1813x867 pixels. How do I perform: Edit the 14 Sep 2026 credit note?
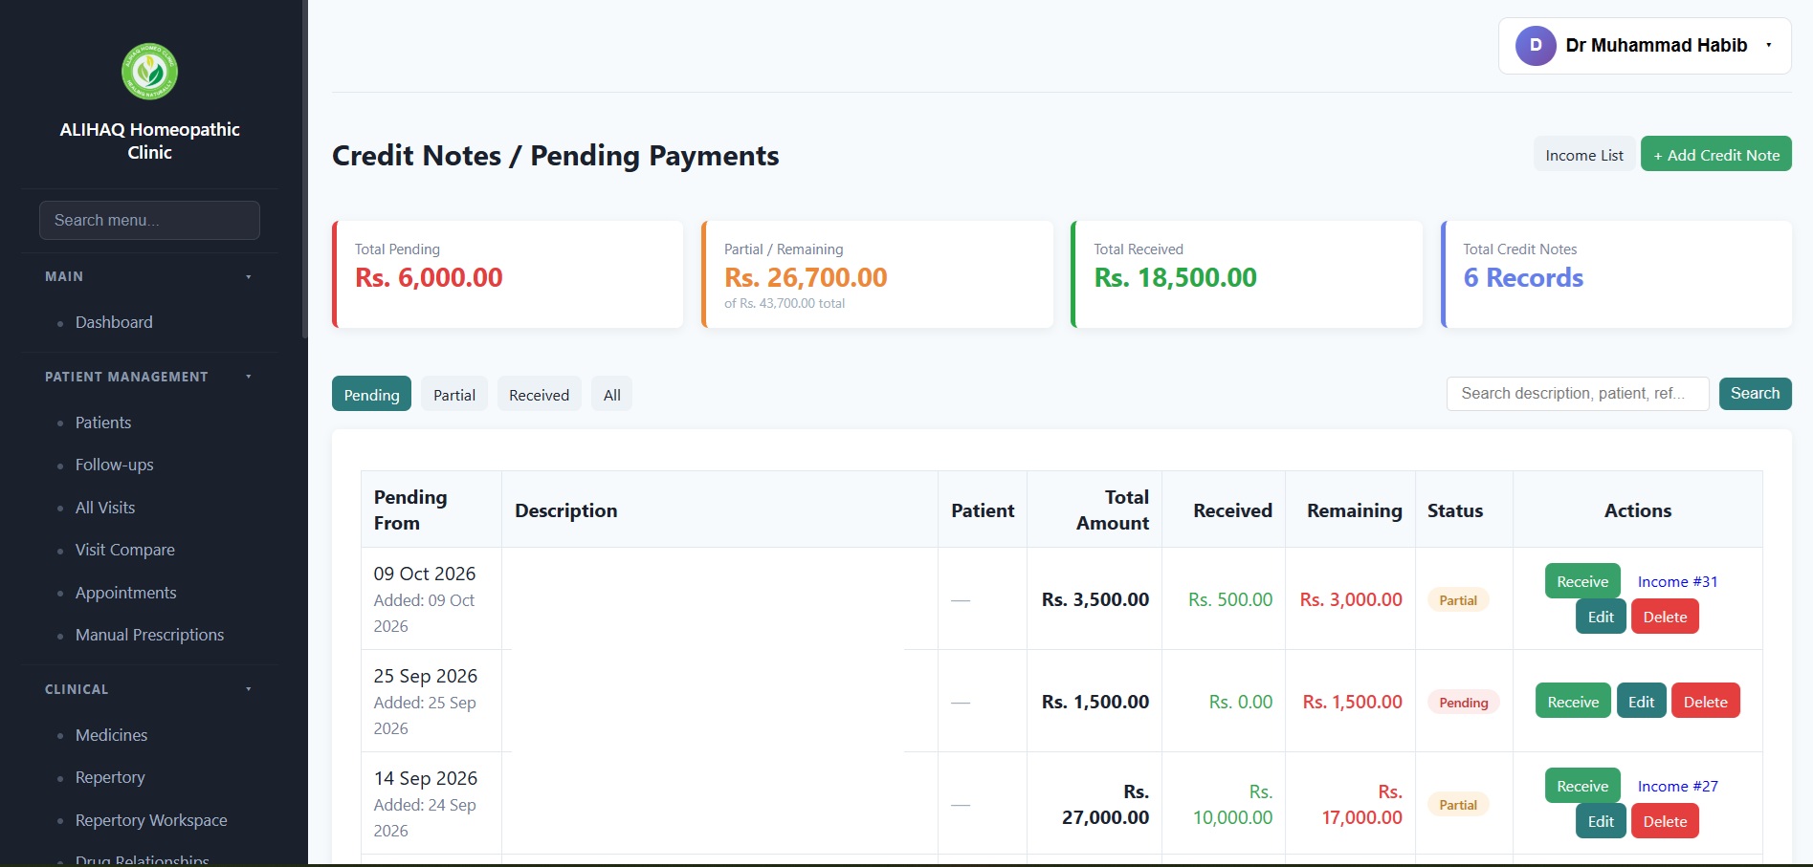coord(1601,821)
